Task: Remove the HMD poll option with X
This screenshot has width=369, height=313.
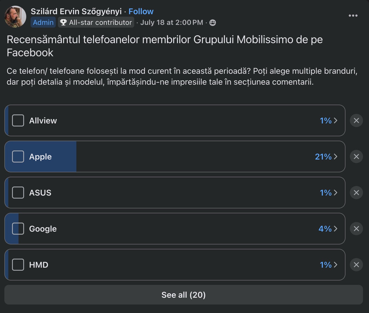Action: click(x=356, y=265)
